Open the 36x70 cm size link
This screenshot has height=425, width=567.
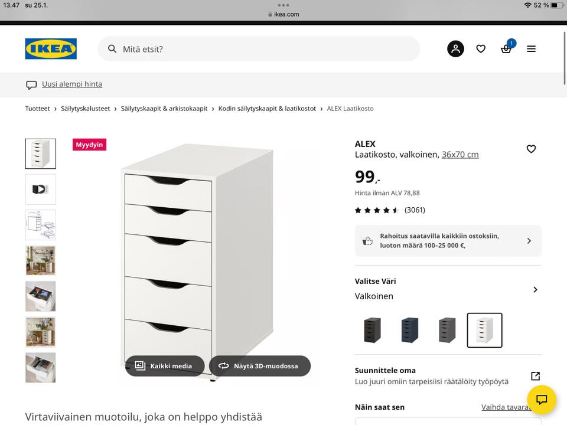point(460,155)
